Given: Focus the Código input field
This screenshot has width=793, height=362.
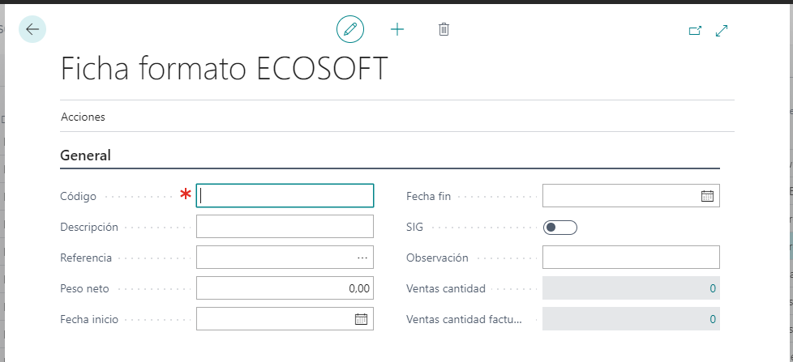Looking at the screenshot, I should [x=285, y=195].
